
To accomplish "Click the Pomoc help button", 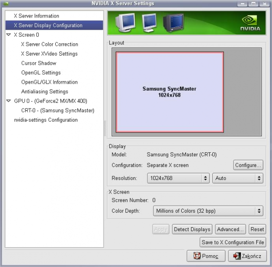I will 206,256.
